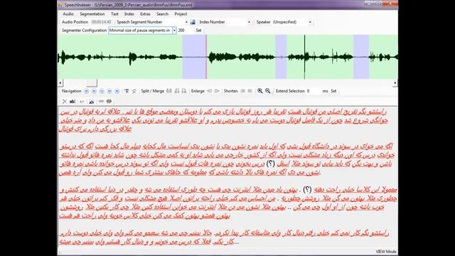Click the link icon in the text toolbar
The width and height of the screenshot is (455, 256).
click(101, 101)
